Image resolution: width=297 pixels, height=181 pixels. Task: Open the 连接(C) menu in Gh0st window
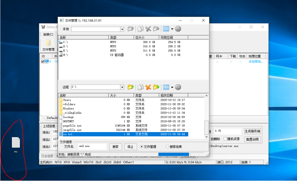pos(48,34)
